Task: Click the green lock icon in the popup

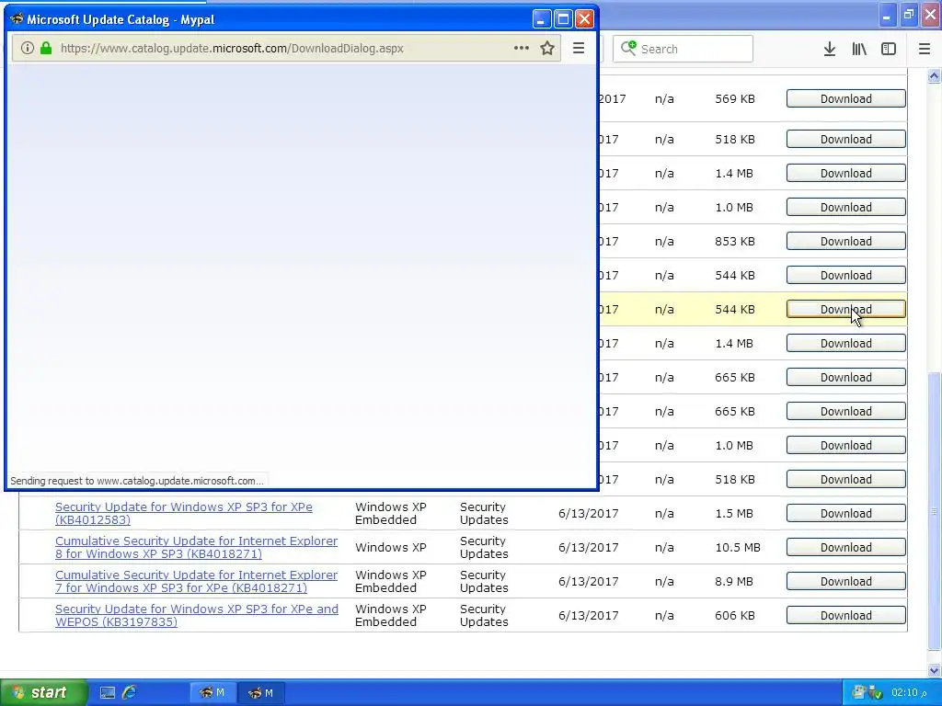Action: point(46,48)
